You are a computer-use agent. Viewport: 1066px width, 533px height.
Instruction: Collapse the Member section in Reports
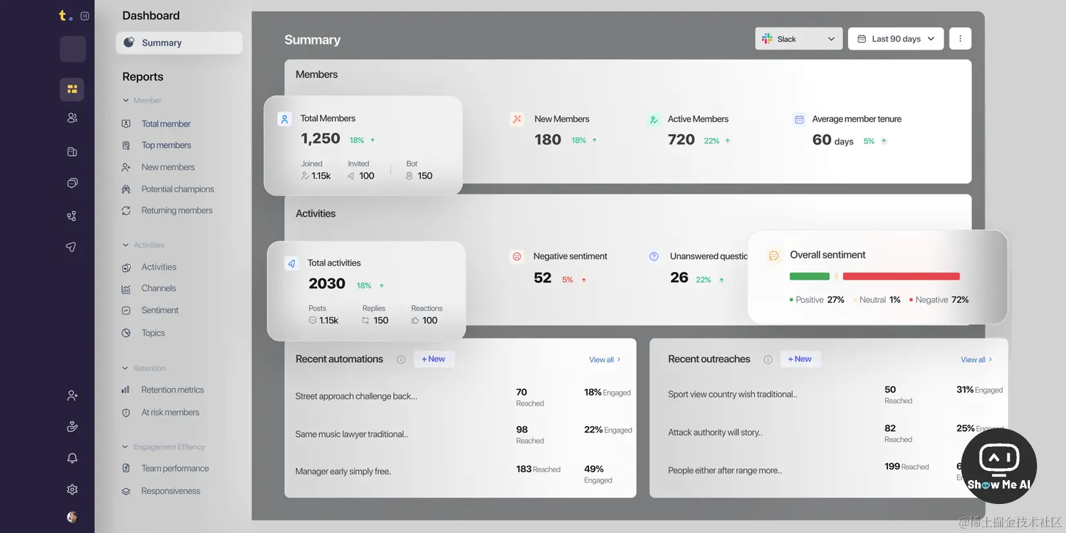click(126, 101)
